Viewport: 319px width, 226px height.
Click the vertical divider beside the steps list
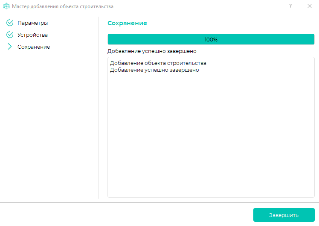tap(99, 107)
